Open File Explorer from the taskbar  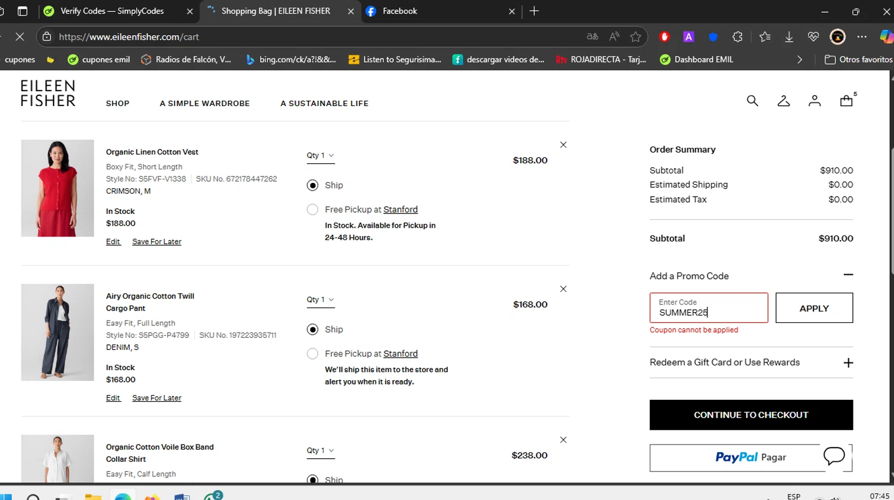[x=92, y=496]
